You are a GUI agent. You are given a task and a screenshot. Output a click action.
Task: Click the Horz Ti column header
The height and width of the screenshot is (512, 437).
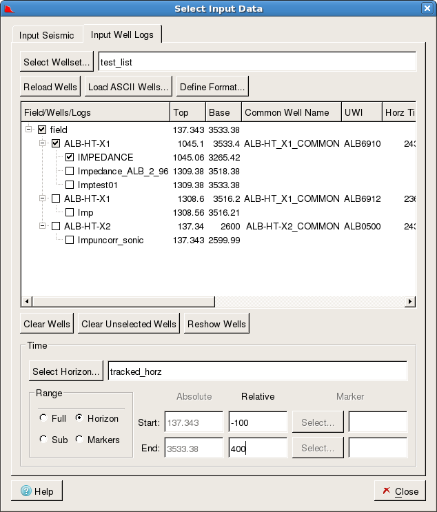[399, 112]
